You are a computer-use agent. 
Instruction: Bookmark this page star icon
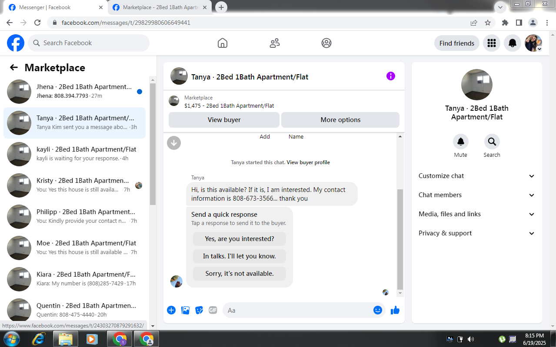pyautogui.click(x=488, y=23)
